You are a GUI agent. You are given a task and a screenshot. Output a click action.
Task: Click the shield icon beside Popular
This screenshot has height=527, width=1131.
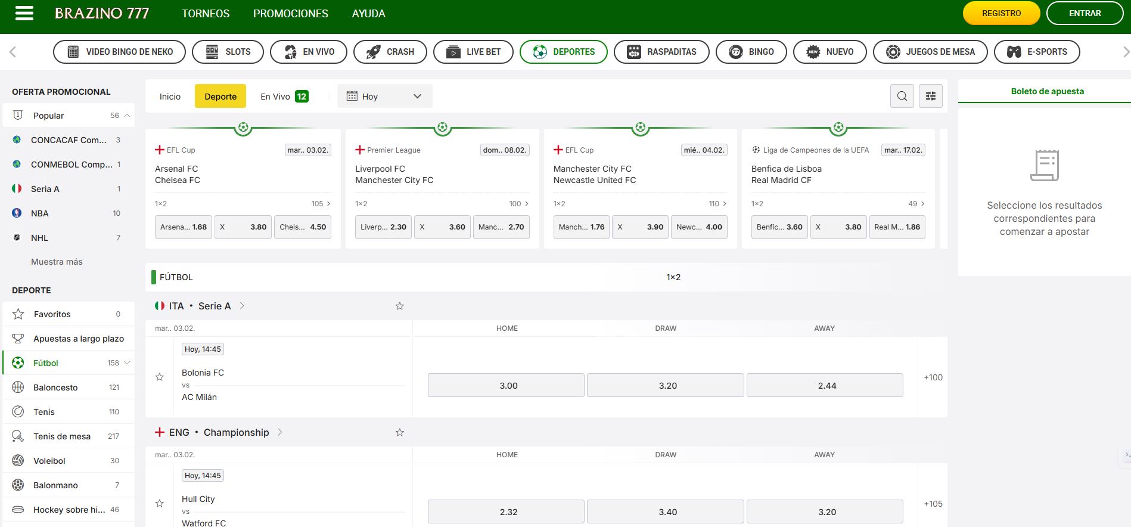click(x=18, y=115)
